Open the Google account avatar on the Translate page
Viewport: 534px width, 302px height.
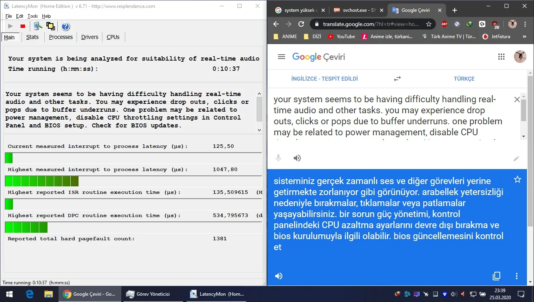click(520, 57)
